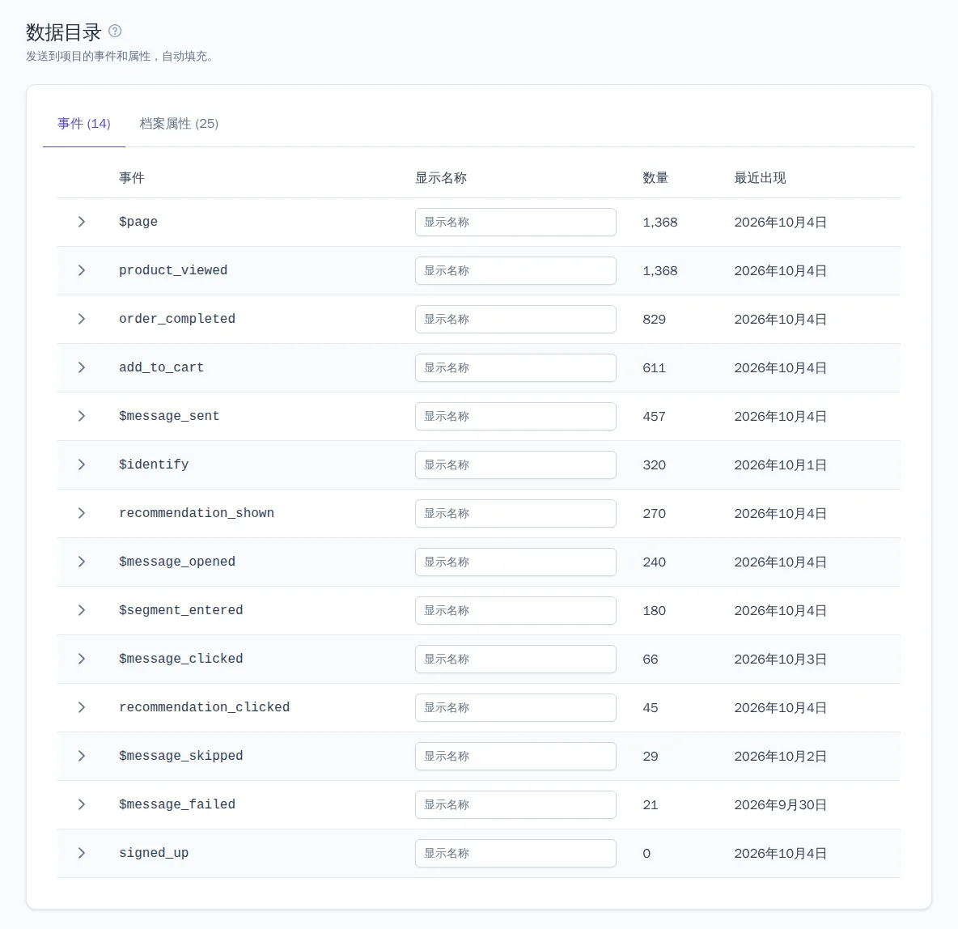Click the 2026年10月2日 date for $message_skipped
The image size is (958, 929).
point(780,757)
